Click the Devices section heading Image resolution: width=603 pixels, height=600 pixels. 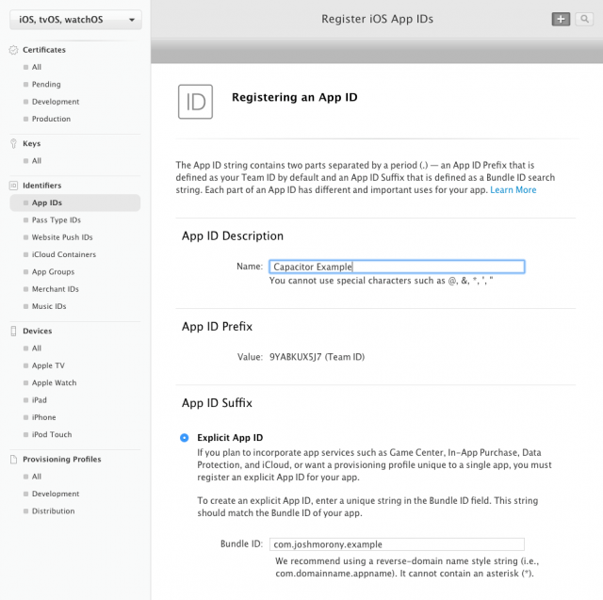tap(38, 331)
